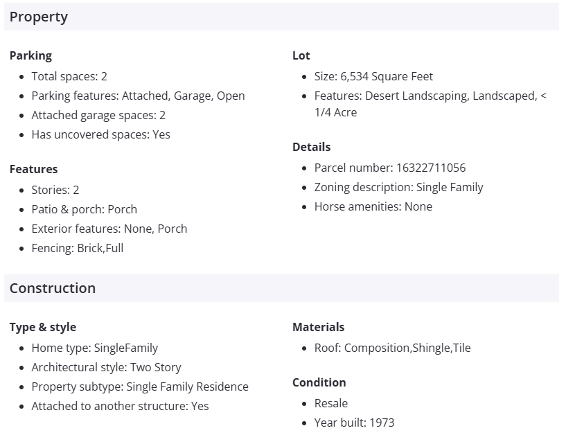Viewport: 566px width, 435px height.
Task: Click the Condition heading
Action: (x=319, y=382)
